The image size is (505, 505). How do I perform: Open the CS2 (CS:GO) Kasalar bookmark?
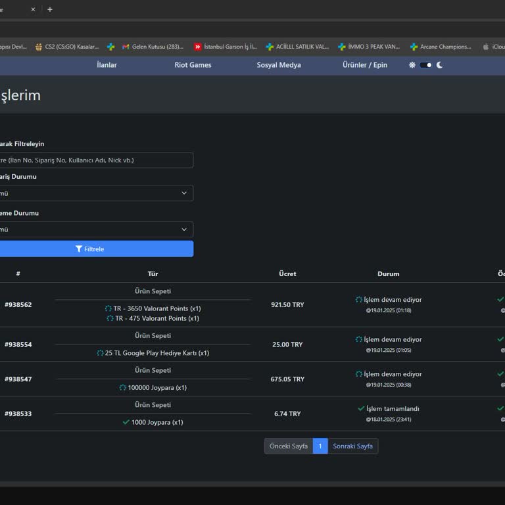[x=67, y=47]
